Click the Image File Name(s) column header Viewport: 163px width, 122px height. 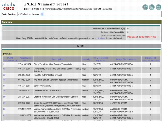tap(126, 59)
